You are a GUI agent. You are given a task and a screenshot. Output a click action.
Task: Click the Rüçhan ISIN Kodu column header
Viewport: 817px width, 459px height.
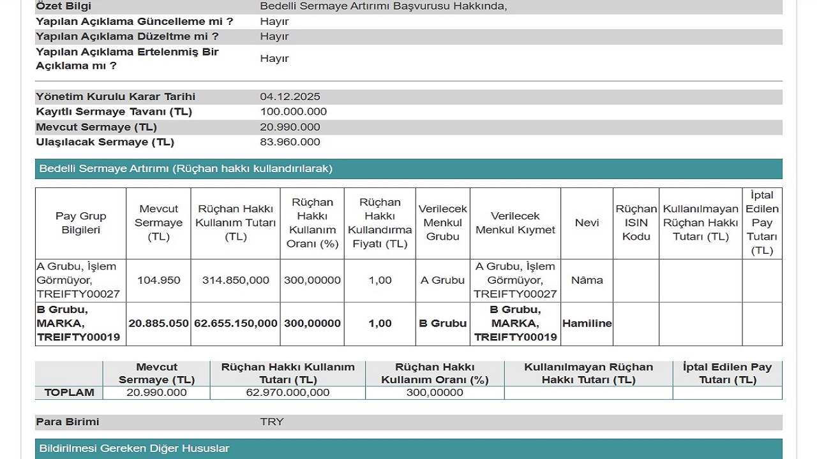pyautogui.click(x=636, y=223)
